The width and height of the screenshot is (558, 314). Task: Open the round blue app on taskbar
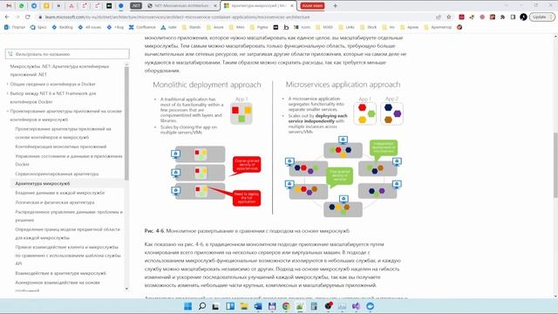tap(370, 306)
